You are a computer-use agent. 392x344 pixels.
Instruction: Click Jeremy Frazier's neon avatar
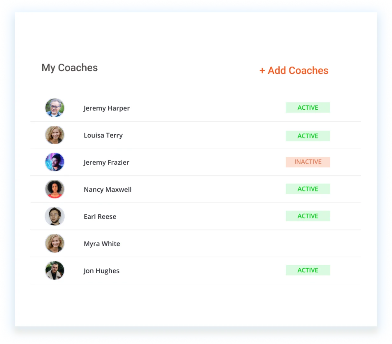[x=55, y=162]
